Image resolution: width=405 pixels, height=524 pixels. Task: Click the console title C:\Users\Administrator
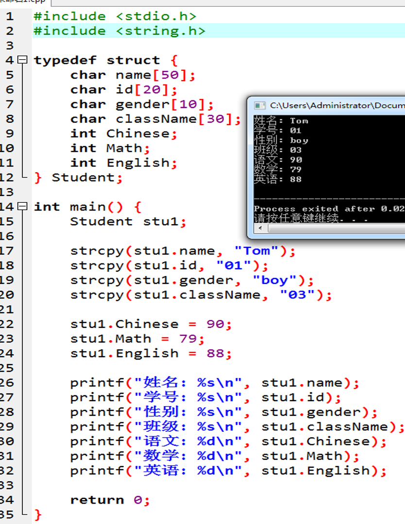point(337,106)
